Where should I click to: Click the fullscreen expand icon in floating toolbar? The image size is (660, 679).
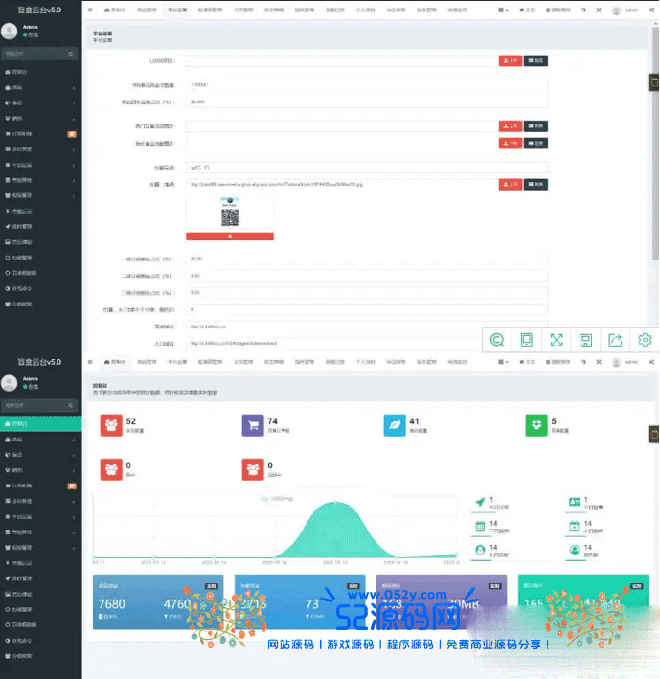click(556, 339)
